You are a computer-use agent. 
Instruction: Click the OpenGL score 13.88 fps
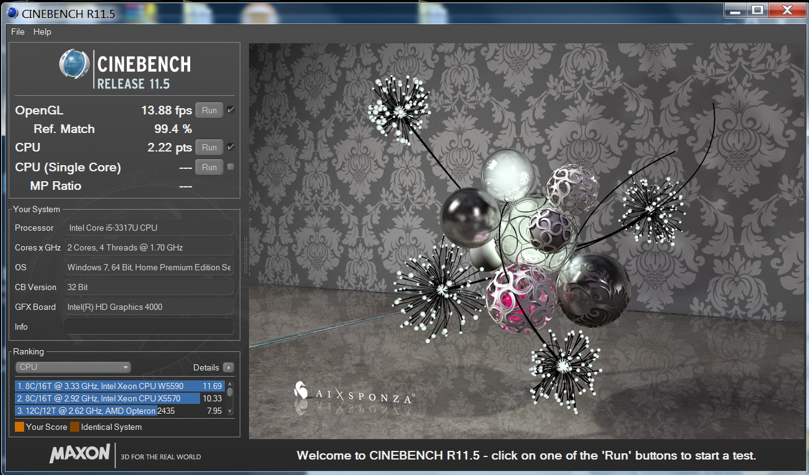(x=167, y=111)
